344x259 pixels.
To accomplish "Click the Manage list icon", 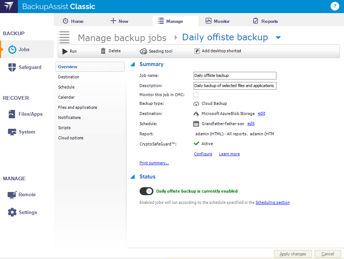I will tap(161, 21).
